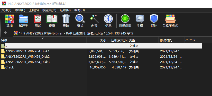
Task: Go up one folder level arrow
Action: click(5, 33)
